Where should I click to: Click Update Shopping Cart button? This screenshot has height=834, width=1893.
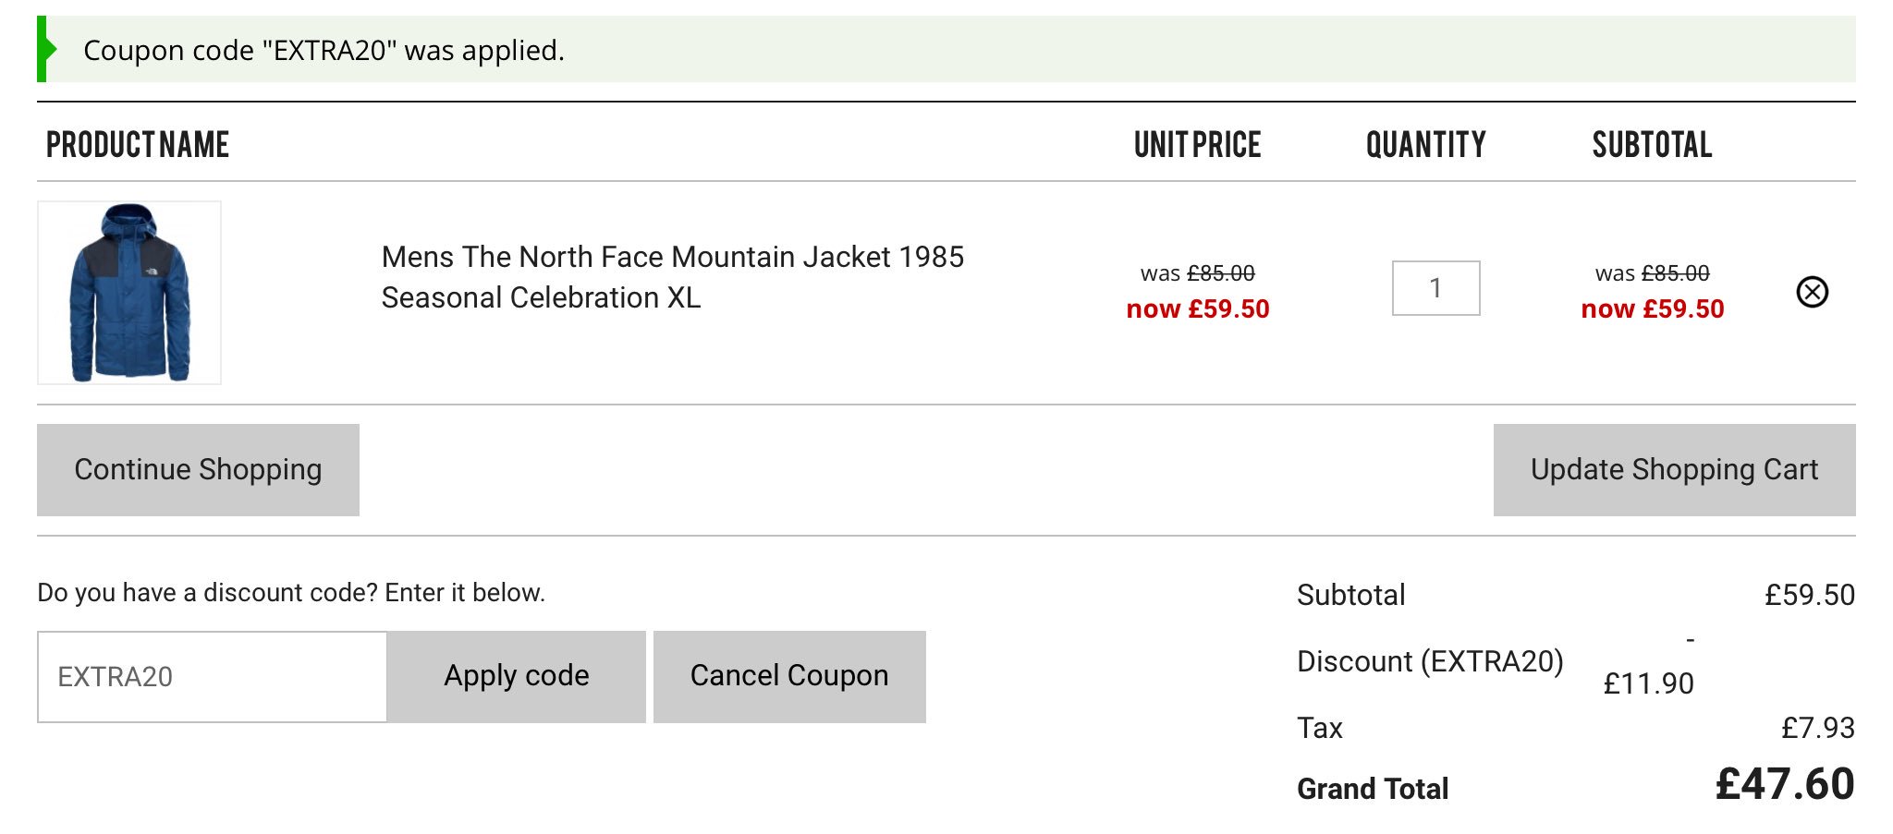pos(1674,469)
